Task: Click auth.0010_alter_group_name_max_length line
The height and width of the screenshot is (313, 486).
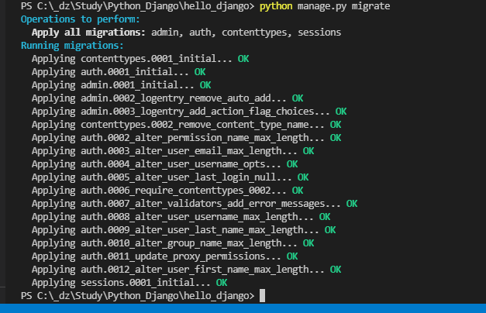Action: tap(173, 243)
